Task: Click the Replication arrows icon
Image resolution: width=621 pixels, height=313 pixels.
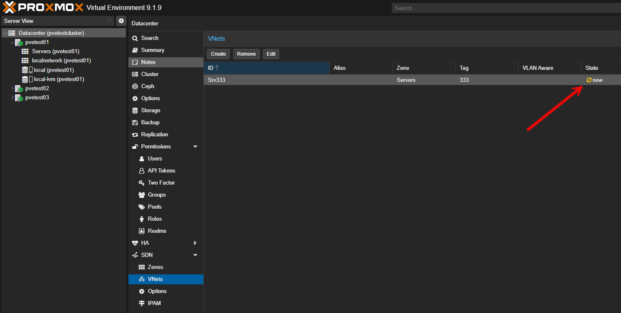Action: pos(135,135)
